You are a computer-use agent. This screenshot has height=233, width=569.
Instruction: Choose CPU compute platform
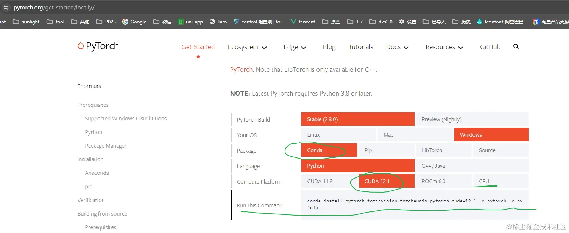(501, 181)
